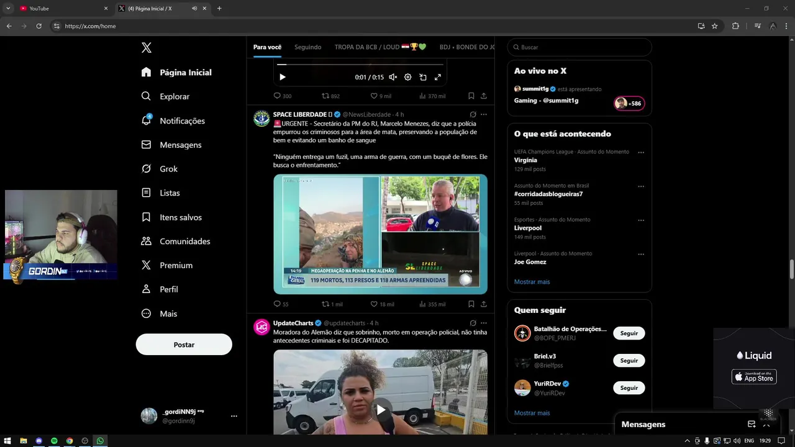Expand the Mais menu in sidebar

point(159,314)
